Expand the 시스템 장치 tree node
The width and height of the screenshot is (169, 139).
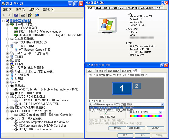8,75
